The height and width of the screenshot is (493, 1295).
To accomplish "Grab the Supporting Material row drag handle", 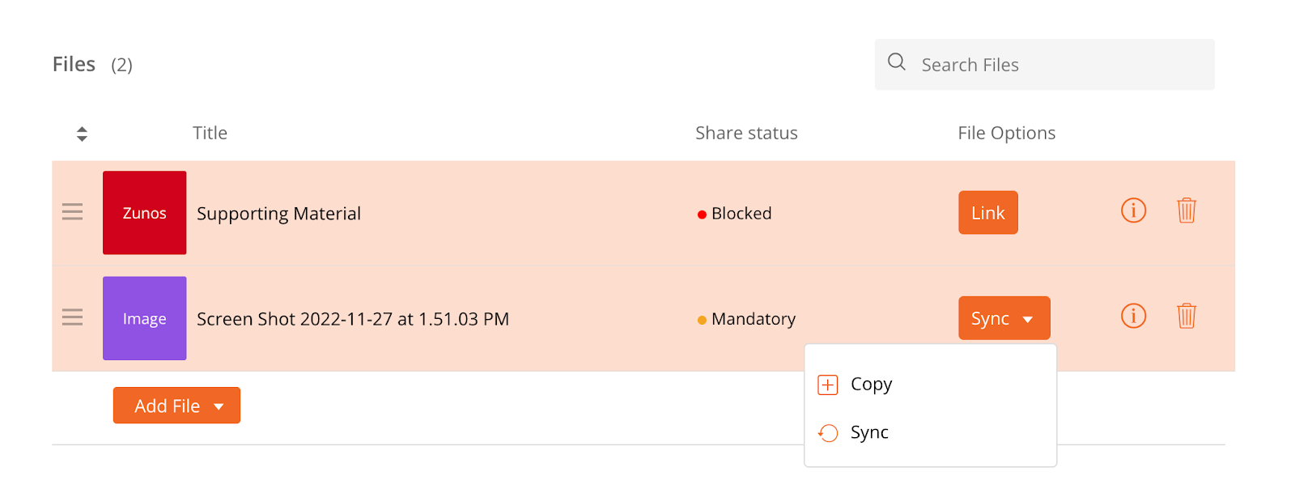I will [x=72, y=212].
